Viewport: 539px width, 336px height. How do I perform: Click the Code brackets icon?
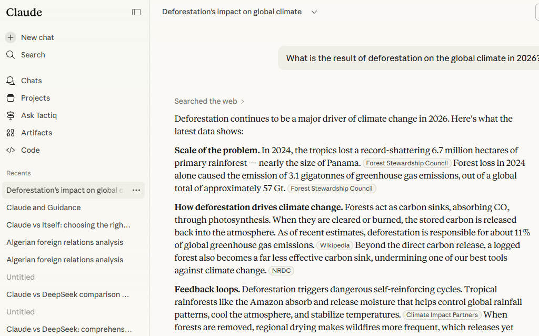[x=11, y=150]
